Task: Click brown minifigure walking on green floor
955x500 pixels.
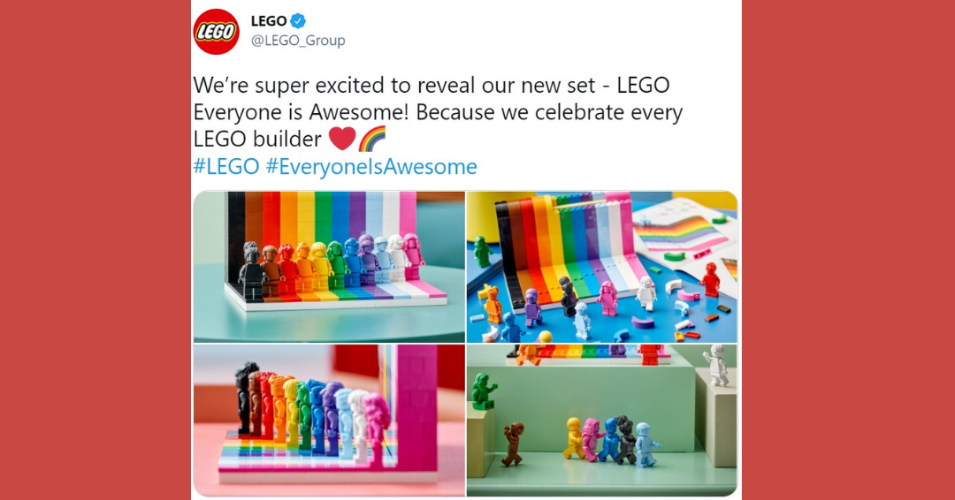Action: [512, 444]
